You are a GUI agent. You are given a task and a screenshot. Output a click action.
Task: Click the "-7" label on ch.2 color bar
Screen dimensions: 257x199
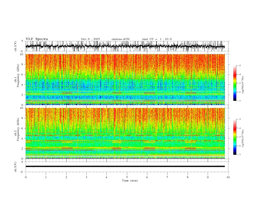(239, 154)
